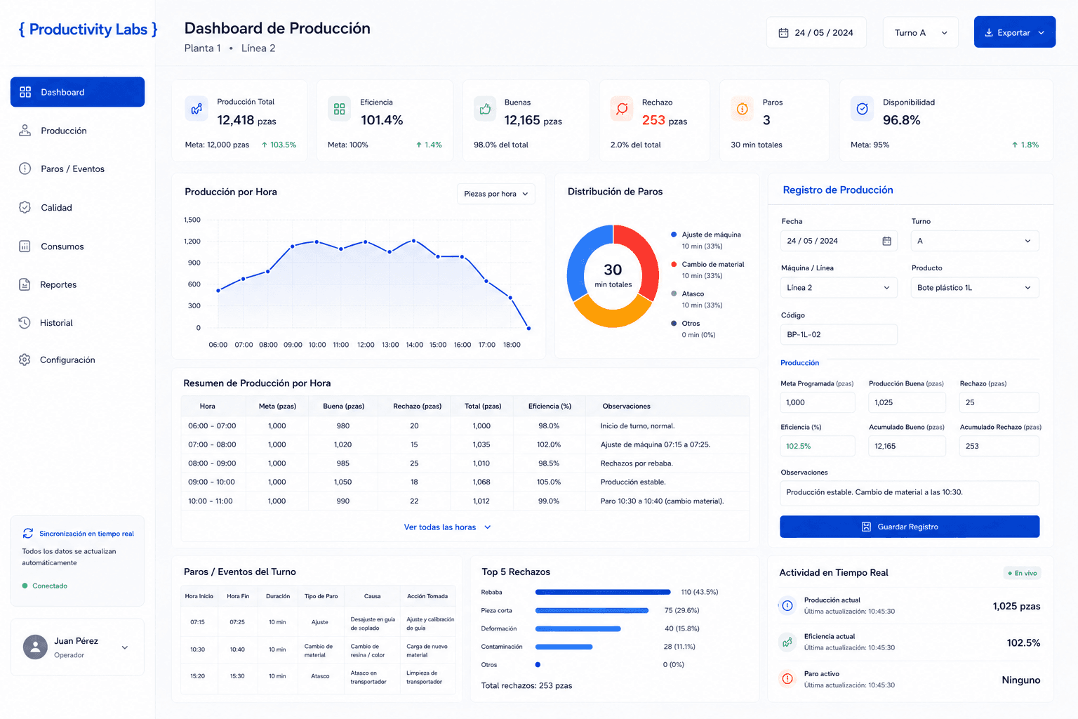Click the dark blue Otros legend dot
The height and width of the screenshot is (719, 1078).
point(674,323)
